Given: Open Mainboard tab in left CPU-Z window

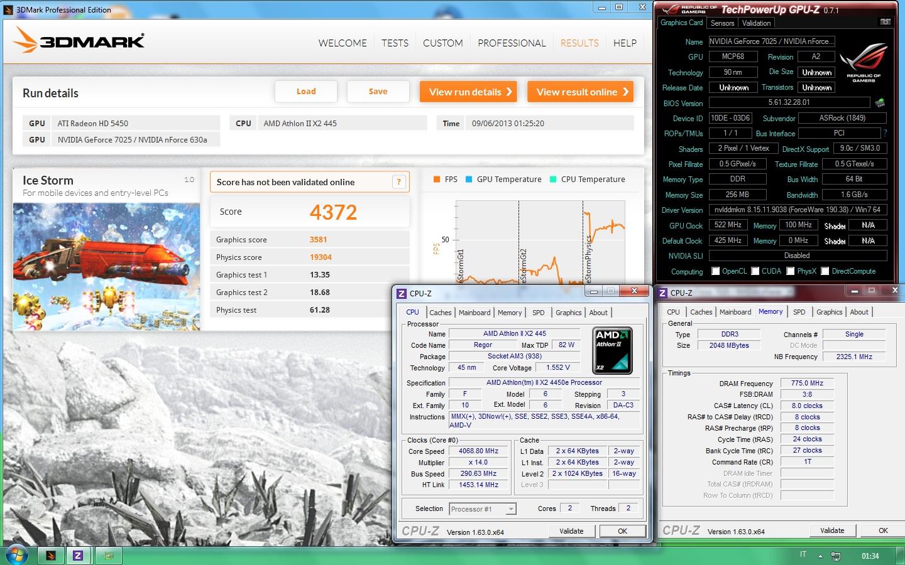Looking at the screenshot, I should click(x=474, y=313).
